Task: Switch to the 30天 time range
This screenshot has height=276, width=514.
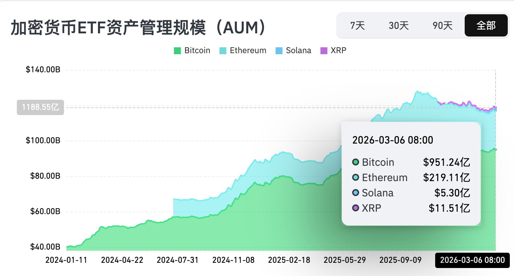Action: 399,25
